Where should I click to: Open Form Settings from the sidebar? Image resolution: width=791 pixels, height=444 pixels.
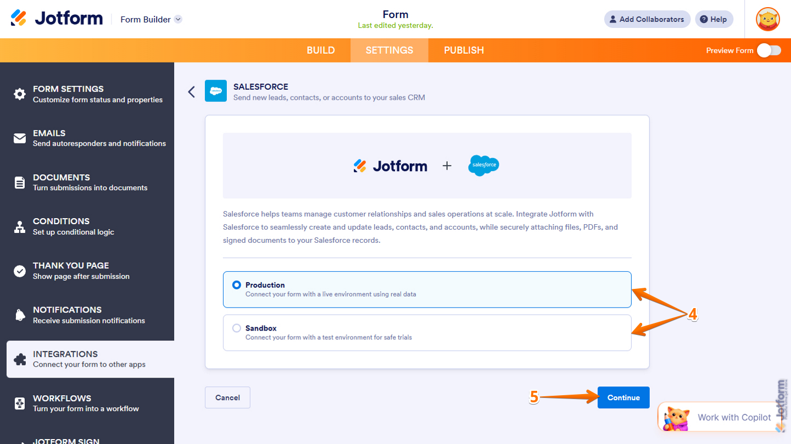pos(20,94)
